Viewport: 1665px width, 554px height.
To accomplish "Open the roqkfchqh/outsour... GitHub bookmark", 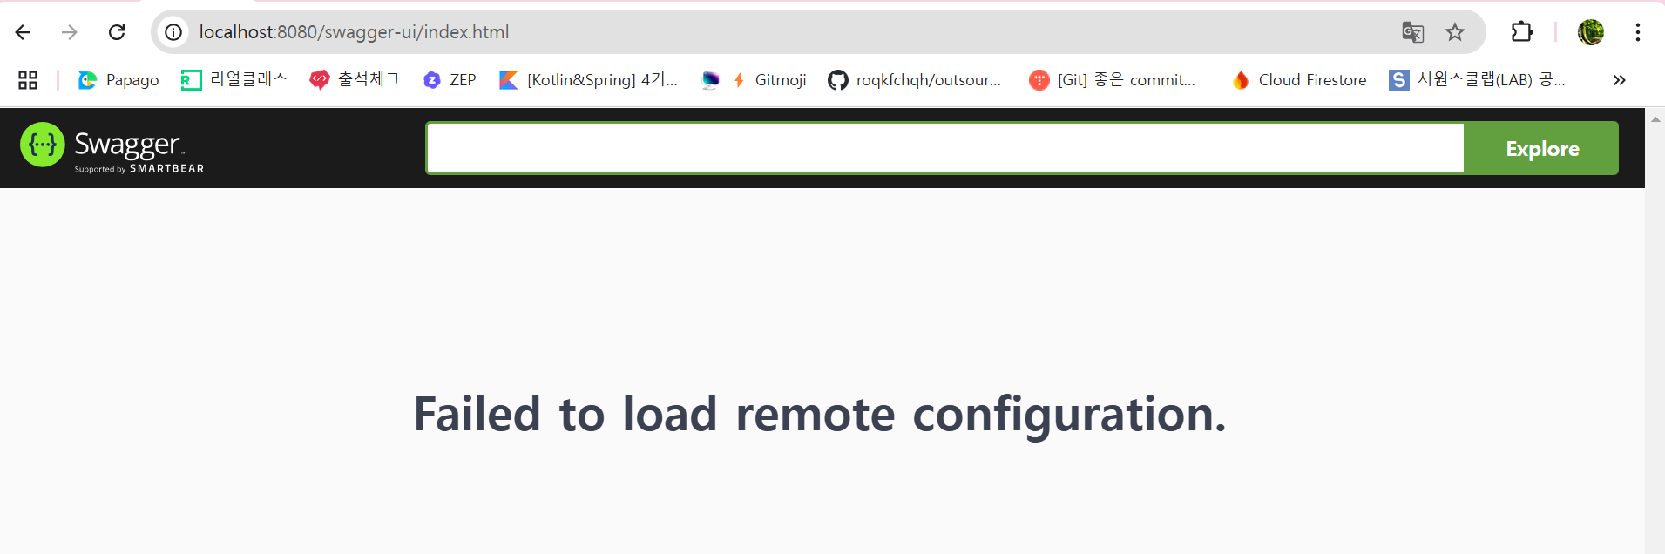I will point(915,80).
